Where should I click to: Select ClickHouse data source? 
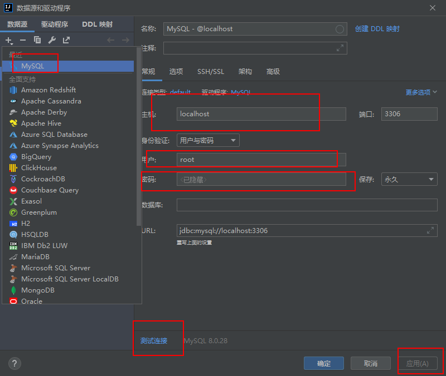pyautogui.click(x=67, y=168)
